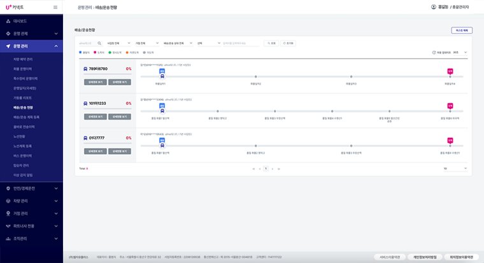This screenshot has width=484, height=263.
Task: Toggle the hamburger menu beside U+ 커넥트
Action: [55, 8]
